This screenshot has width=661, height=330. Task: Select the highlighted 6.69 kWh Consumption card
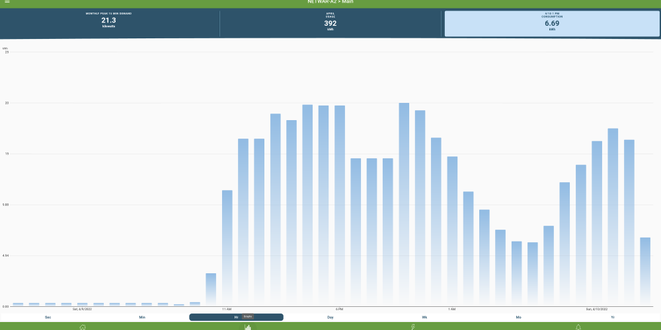pyautogui.click(x=552, y=23)
